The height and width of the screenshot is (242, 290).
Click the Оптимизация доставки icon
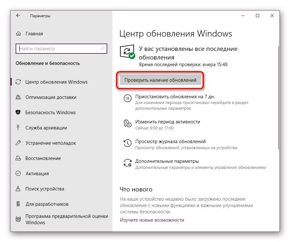pos(18,97)
